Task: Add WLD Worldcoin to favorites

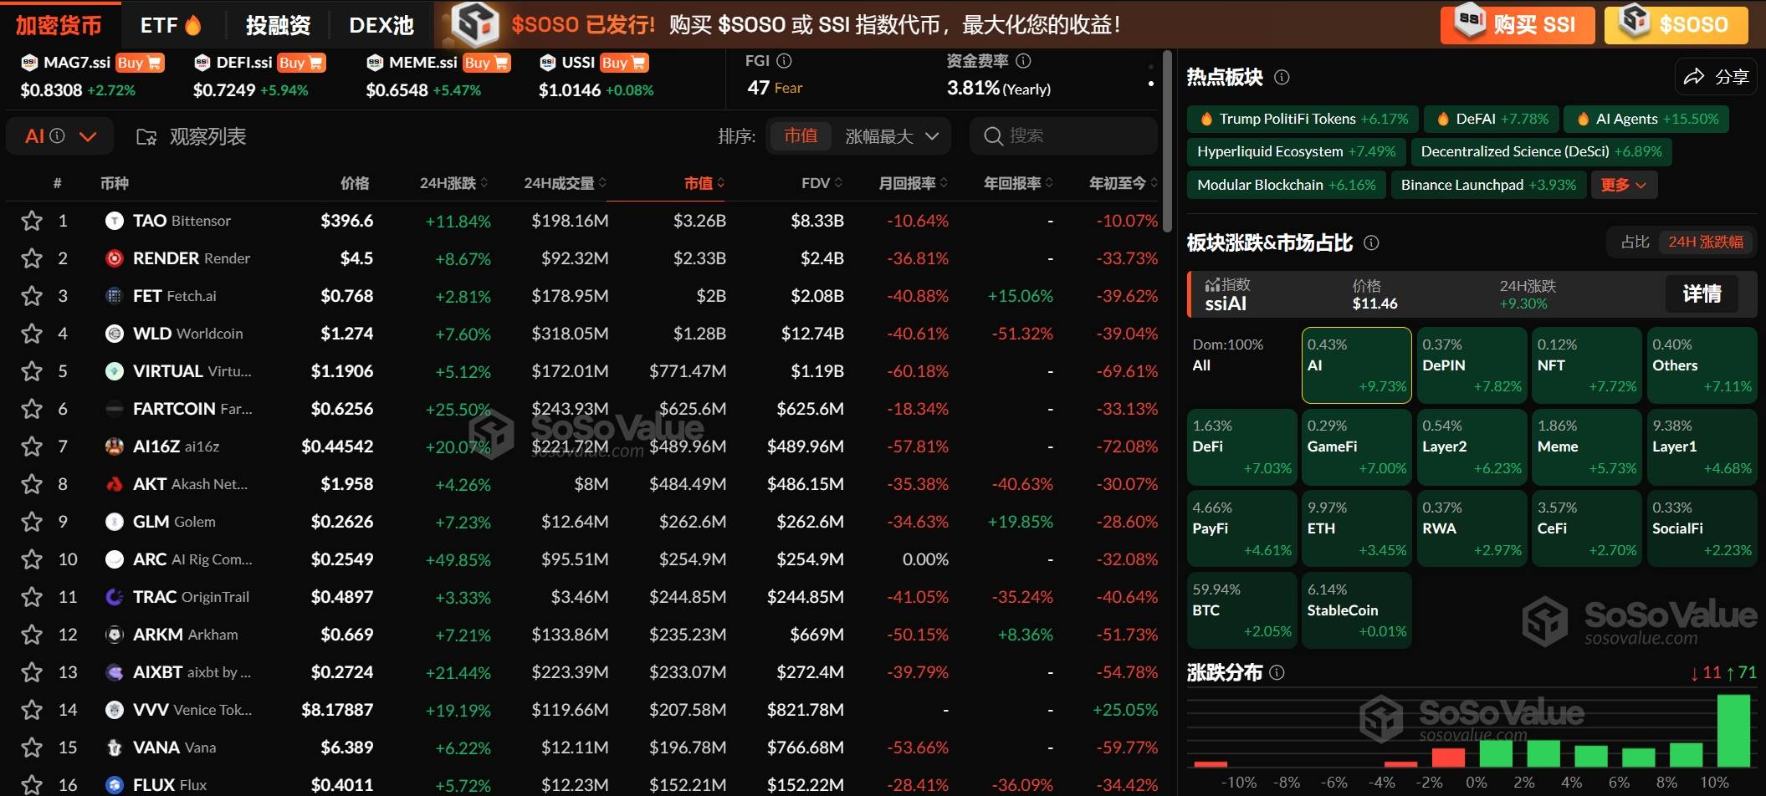Action: pyautogui.click(x=32, y=334)
